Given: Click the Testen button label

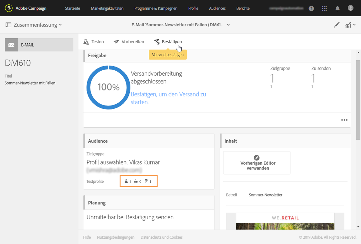Looking at the screenshot, I should click(x=98, y=42).
